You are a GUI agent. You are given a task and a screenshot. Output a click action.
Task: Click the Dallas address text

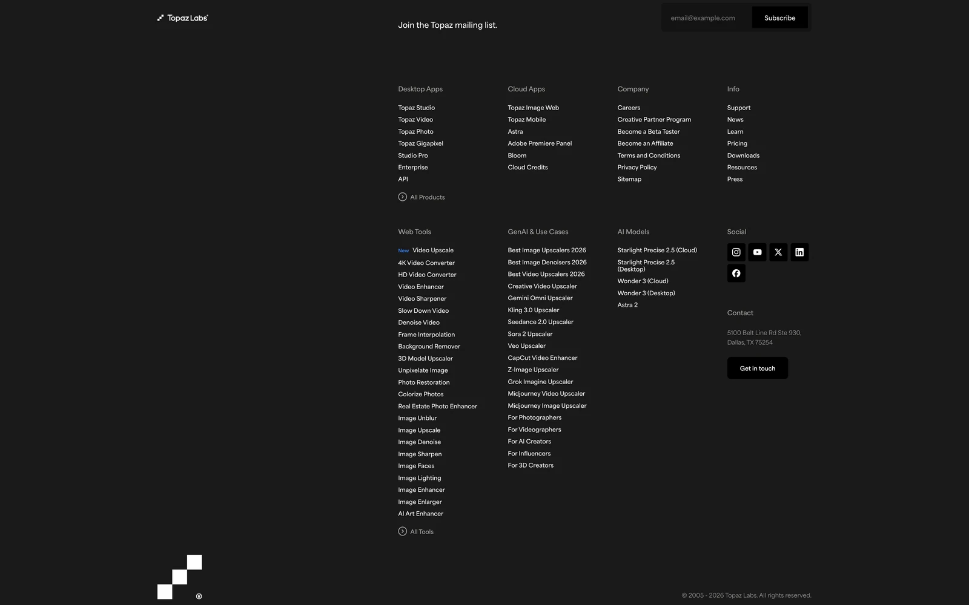pos(764,338)
